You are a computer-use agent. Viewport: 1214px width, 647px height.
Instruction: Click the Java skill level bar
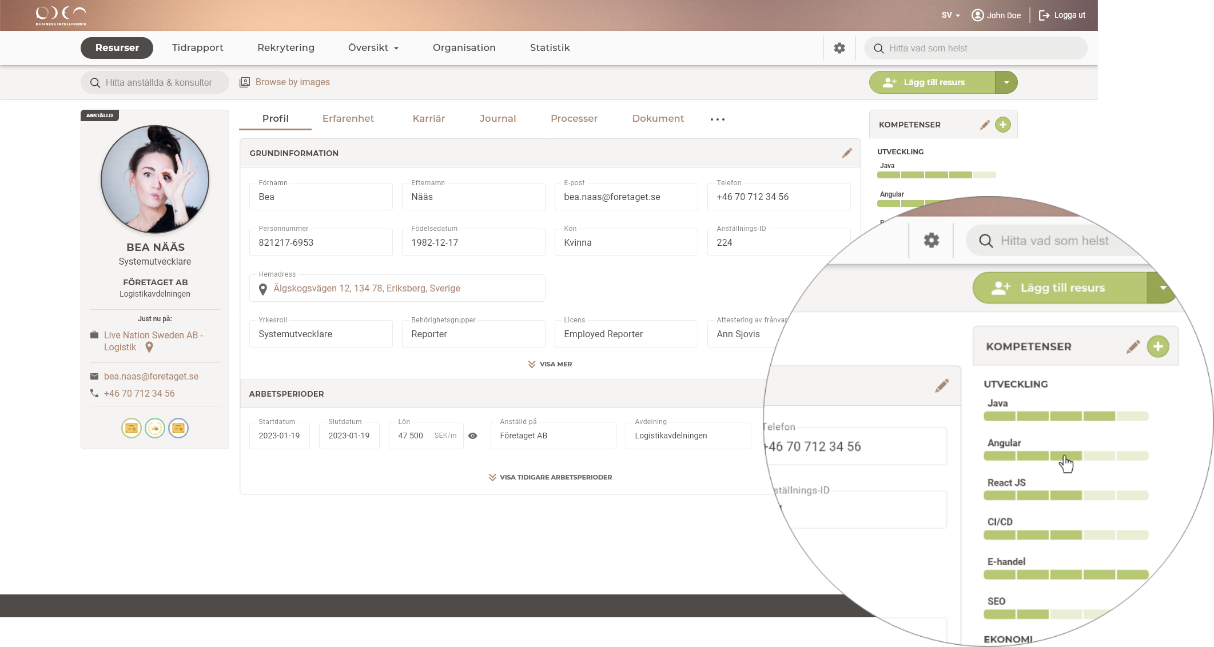click(937, 175)
